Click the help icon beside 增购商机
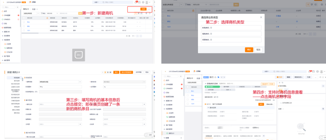 (211, 34)
